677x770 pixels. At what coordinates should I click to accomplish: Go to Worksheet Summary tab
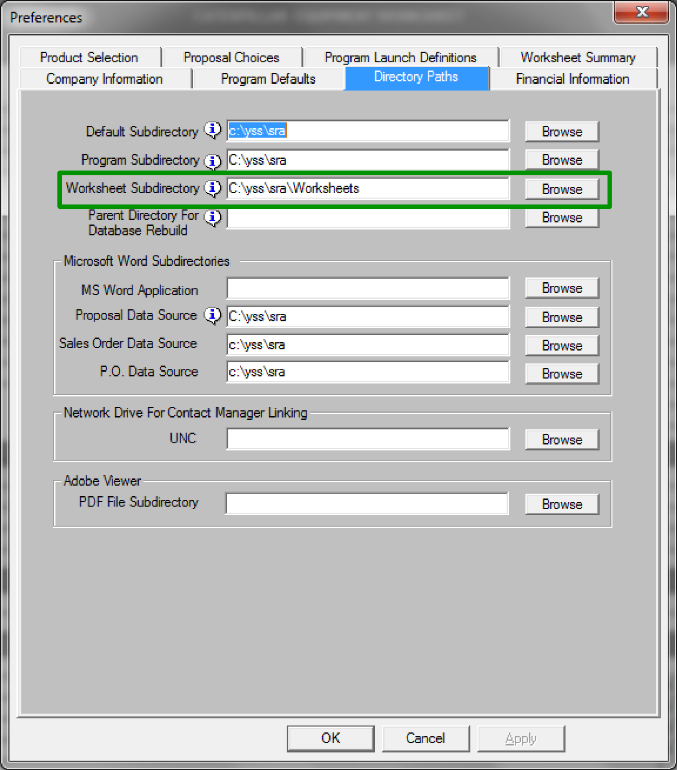pyautogui.click(x=578, y=57)
